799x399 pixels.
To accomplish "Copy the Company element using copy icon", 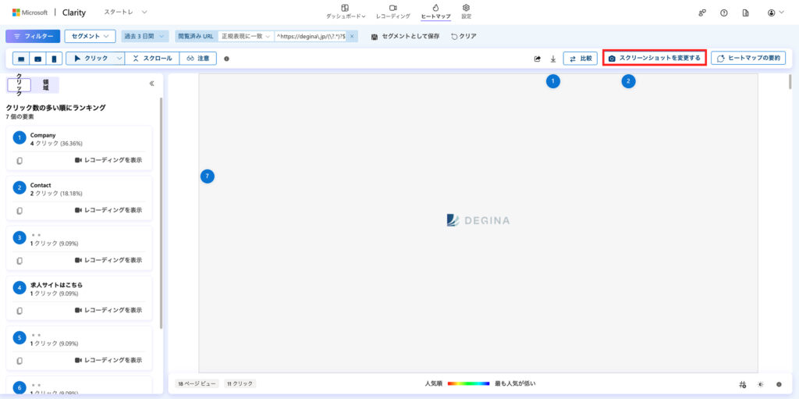I will [x=20, y=160].
